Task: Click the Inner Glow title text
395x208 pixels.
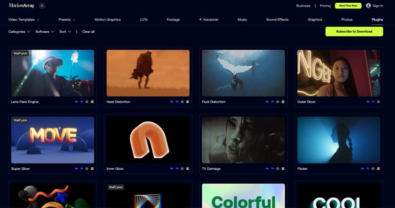Action: click(115, 169)
